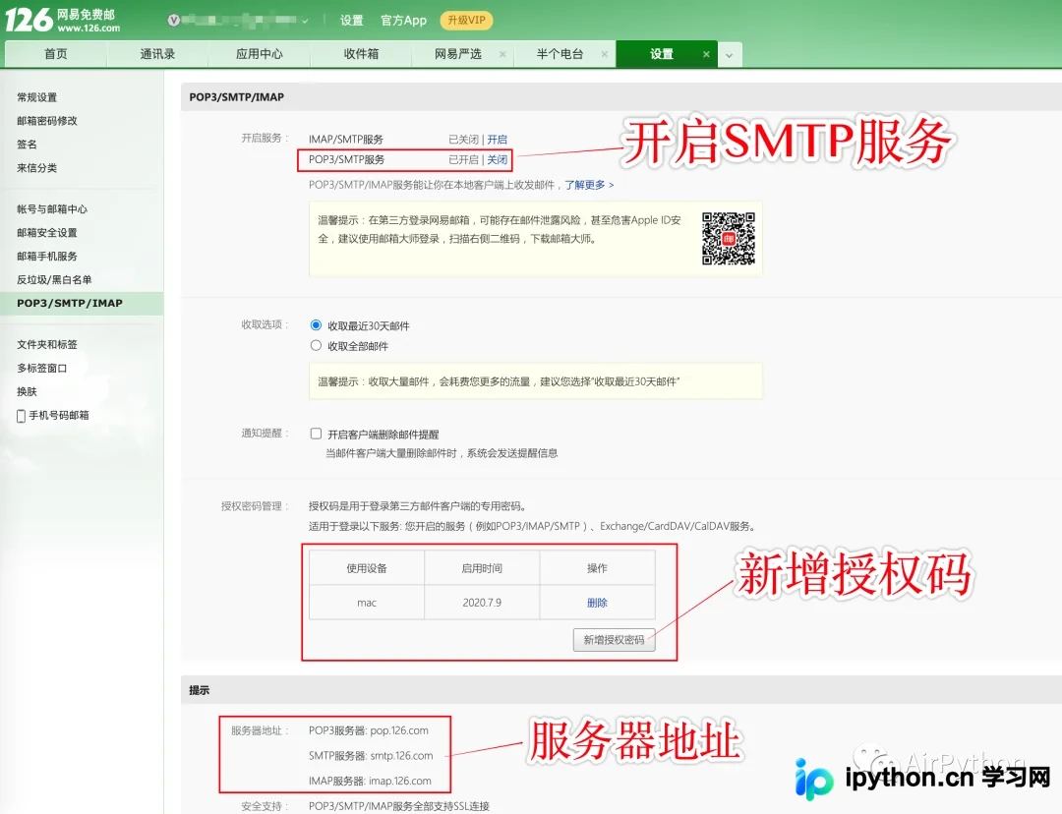Select POP3/SMTP/IMAP in sidebar
The image size is (1062, 814).
tap(82, 304)
